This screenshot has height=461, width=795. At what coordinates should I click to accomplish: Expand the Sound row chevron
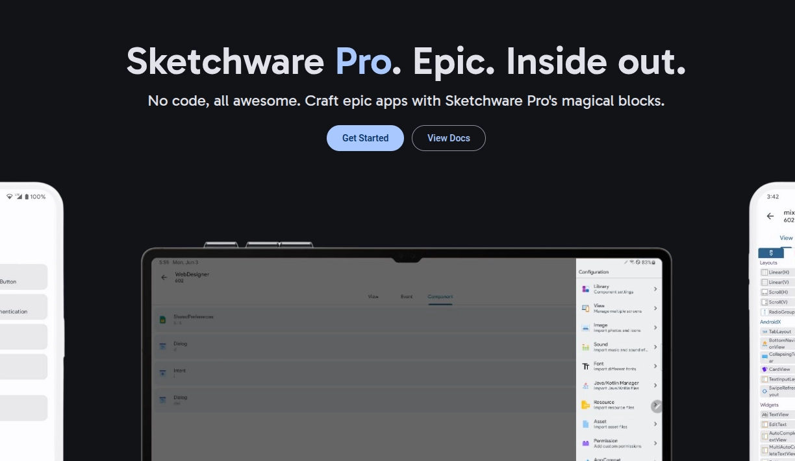click(x=655, y=347)
